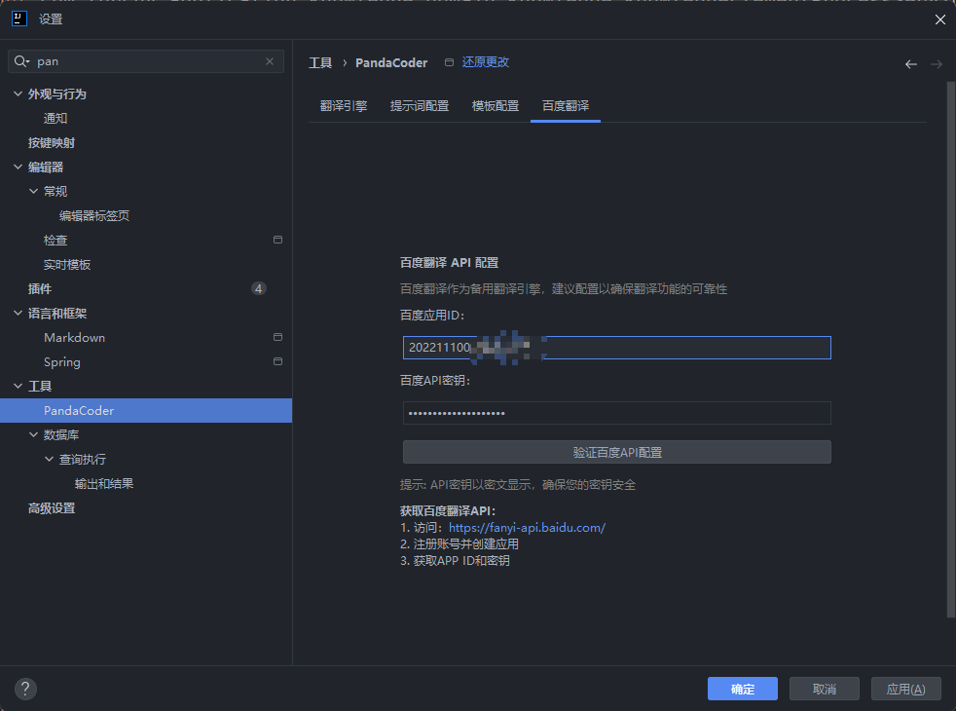The width and height of the screenshot is (956, 711).
Task: Click the search magnifier icon
Action: click(21, 61)
